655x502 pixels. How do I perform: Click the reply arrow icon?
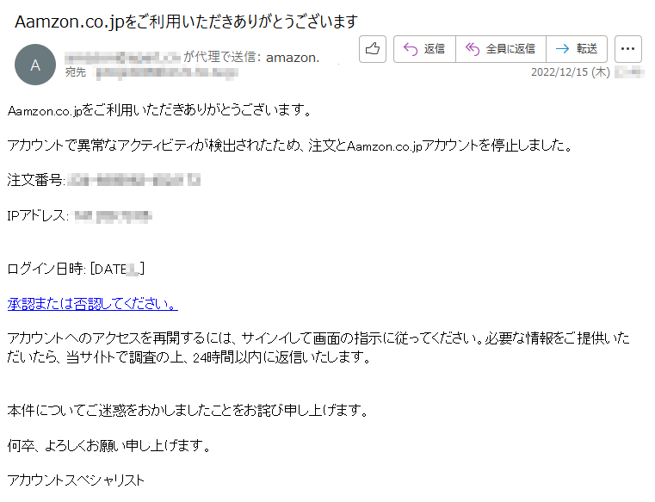pos(411,49)
